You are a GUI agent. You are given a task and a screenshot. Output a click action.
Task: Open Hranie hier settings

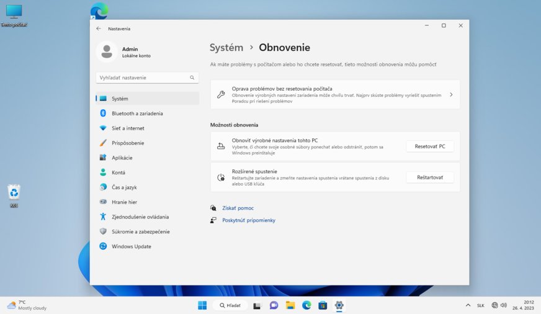pos(124,202)
